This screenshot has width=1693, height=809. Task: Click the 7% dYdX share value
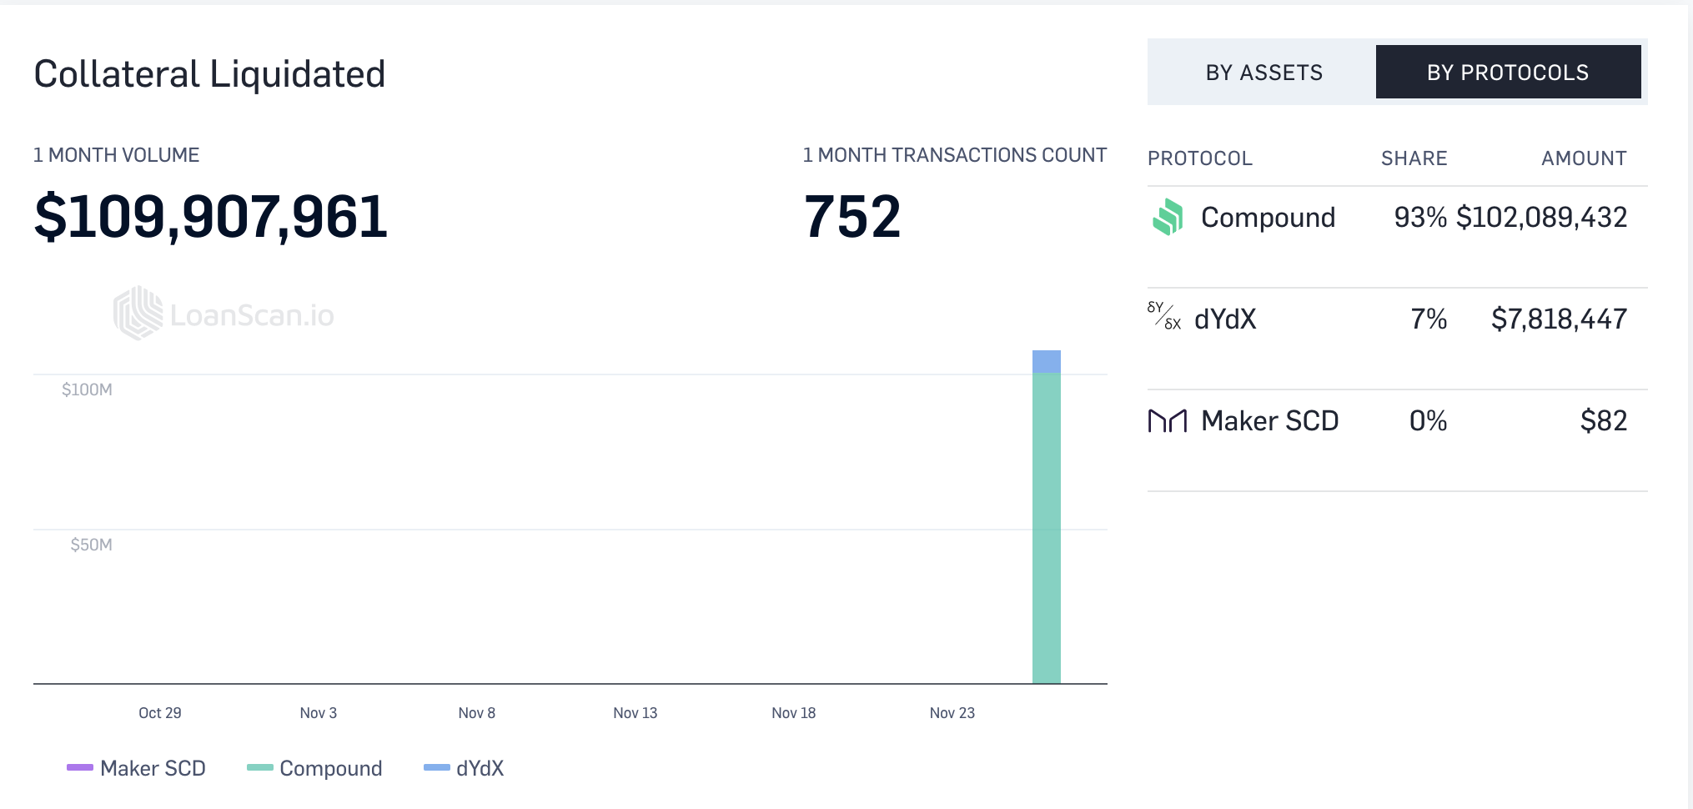pyautogui.click(x=1429, y=319)
